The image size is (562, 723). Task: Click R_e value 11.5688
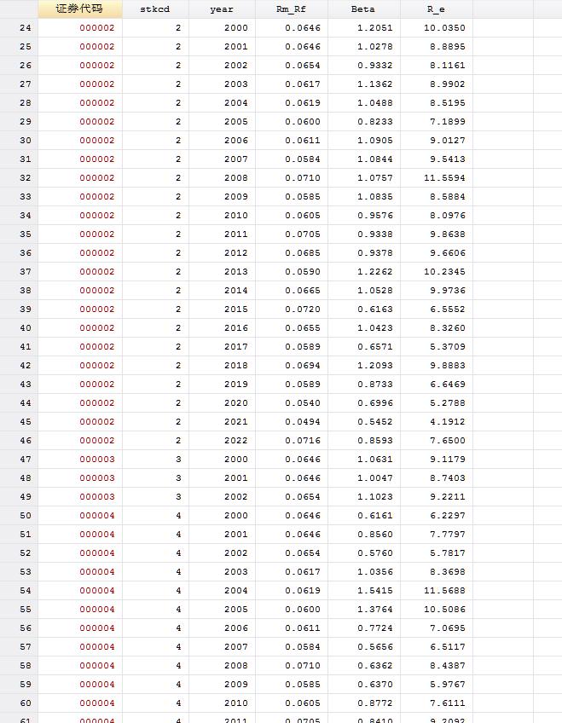point(444,591)
